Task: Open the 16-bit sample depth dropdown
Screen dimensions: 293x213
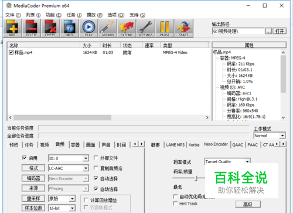Action: point(72,208)
